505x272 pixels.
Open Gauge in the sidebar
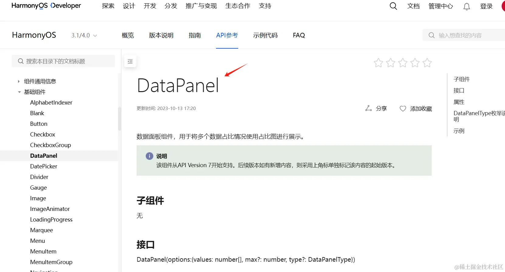(x=38, y=188)
